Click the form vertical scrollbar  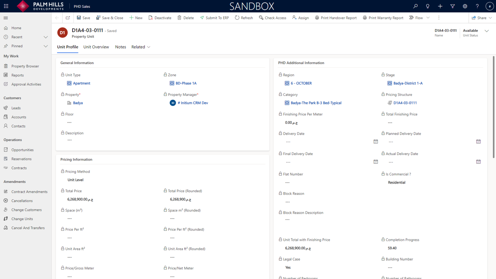pyautogui.click(x=494, y=106)
